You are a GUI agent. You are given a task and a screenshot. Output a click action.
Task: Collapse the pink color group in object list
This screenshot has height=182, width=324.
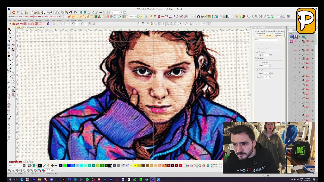[x=289, y=41]
